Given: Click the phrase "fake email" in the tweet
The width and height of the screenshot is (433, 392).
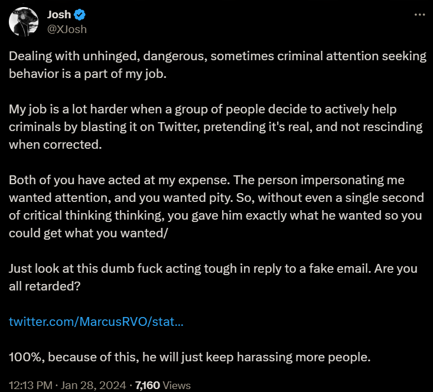Looking at the screenshot, I should tap(312, 269).
